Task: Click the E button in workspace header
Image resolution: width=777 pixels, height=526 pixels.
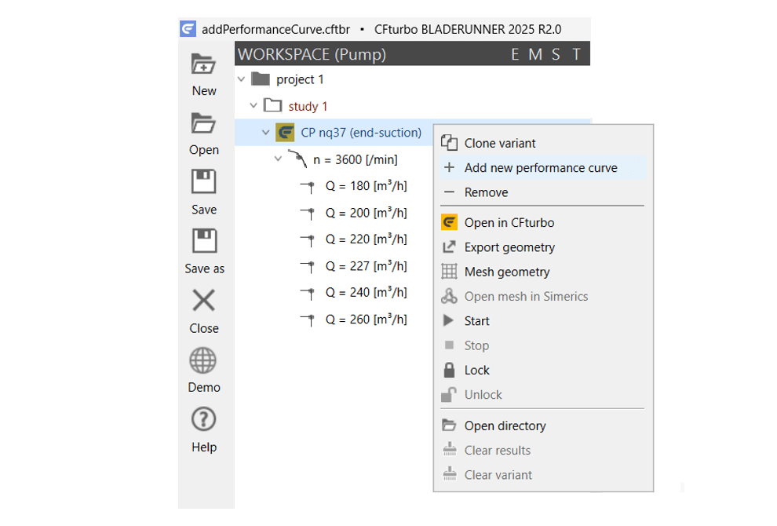Action: tap(516, 54)
